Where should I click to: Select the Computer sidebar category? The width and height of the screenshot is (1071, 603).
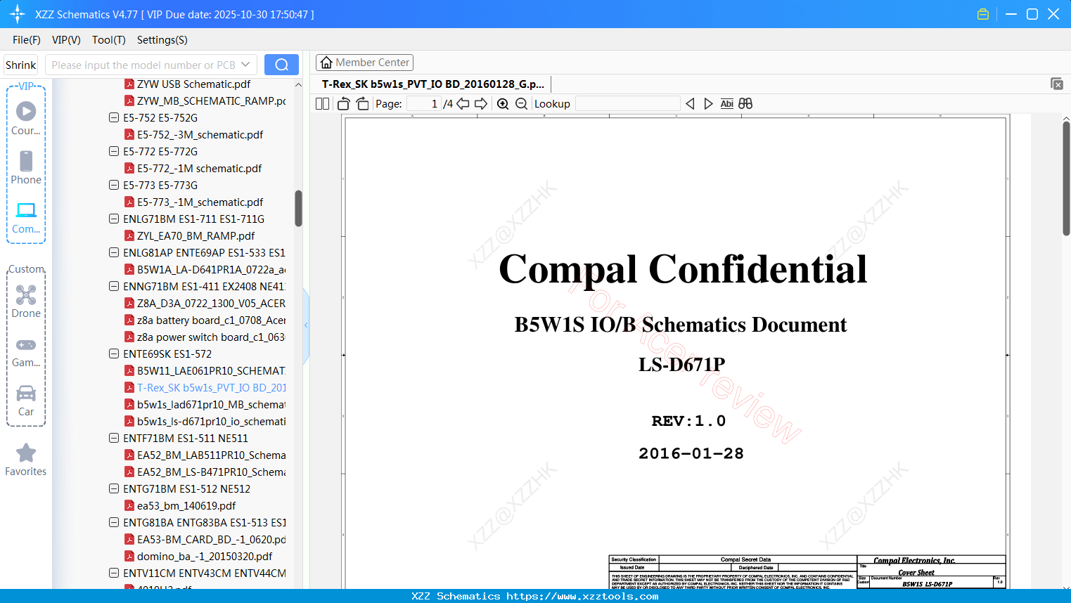(x=26, y=217)
